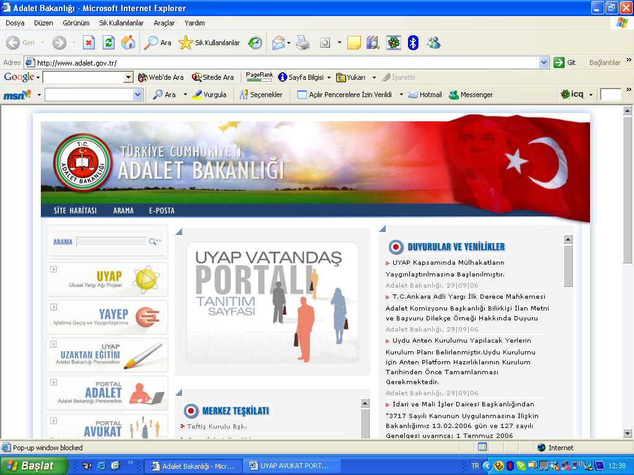Open the Düzen menu

(x=43, y=23)
